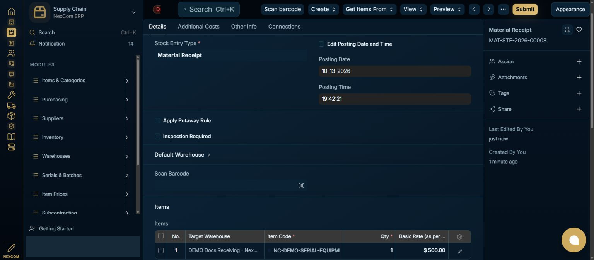Viewport: 594px width, 260px height.
Task: Open the wrench maintenance rail icon
Action: point(11,95)
